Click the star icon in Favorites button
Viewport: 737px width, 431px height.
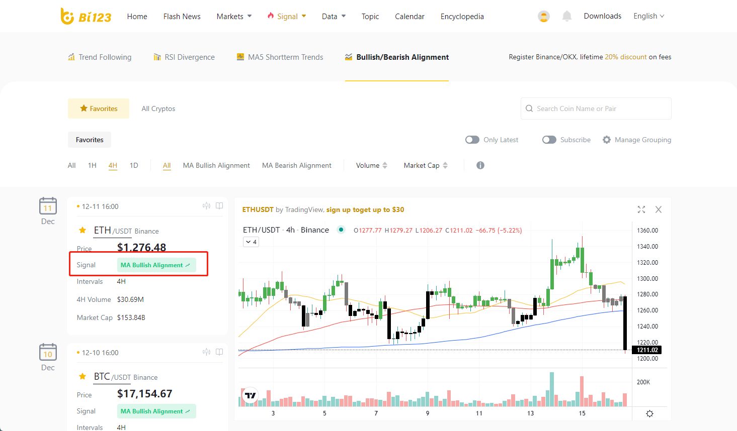pos(84,108)
